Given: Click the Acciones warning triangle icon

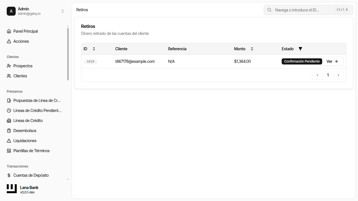Looking at the screenshot, I should (9, 41).
